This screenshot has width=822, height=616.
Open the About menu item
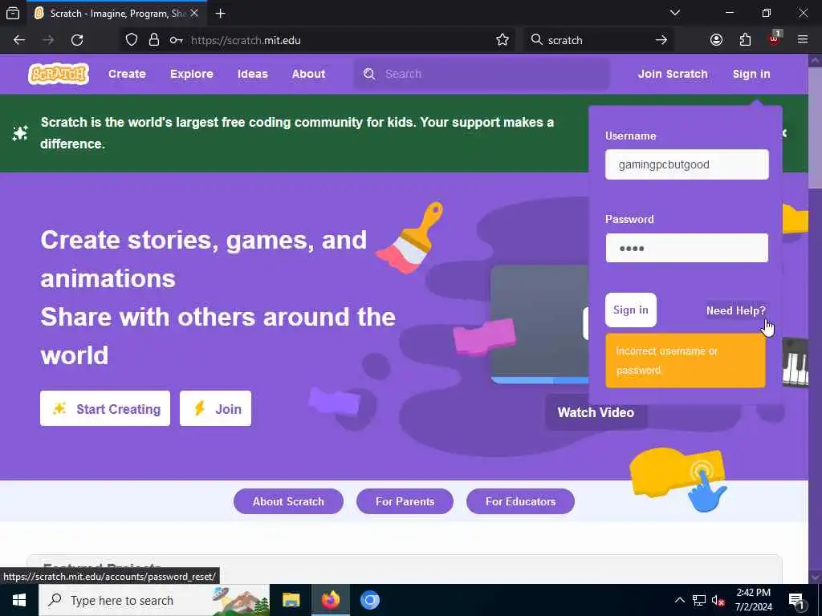(x=308, y=74)
